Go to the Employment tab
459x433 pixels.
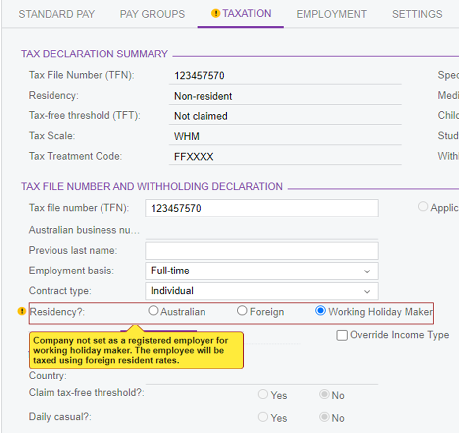tap(331, 14)
